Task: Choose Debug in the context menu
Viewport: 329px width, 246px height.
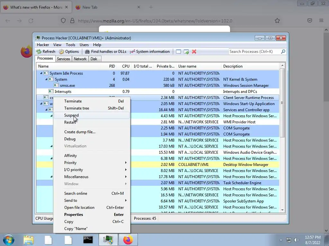Action: (x=92, y=139)
